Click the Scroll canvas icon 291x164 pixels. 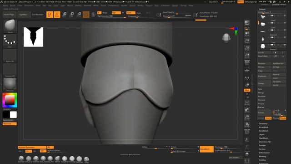point(247,34)
